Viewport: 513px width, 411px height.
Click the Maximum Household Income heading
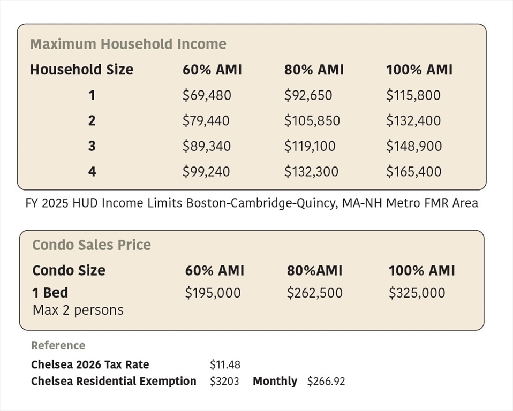(x=128, y=44)
